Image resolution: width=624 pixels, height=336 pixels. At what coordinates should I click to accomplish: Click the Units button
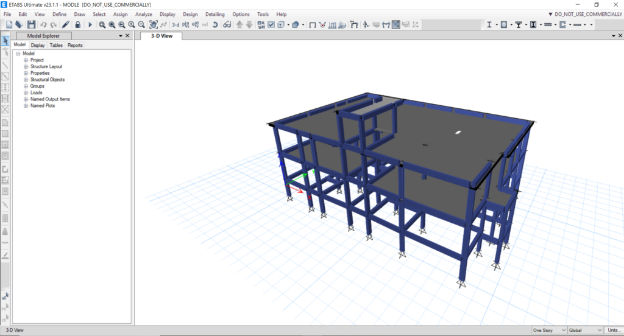[613, 330]
